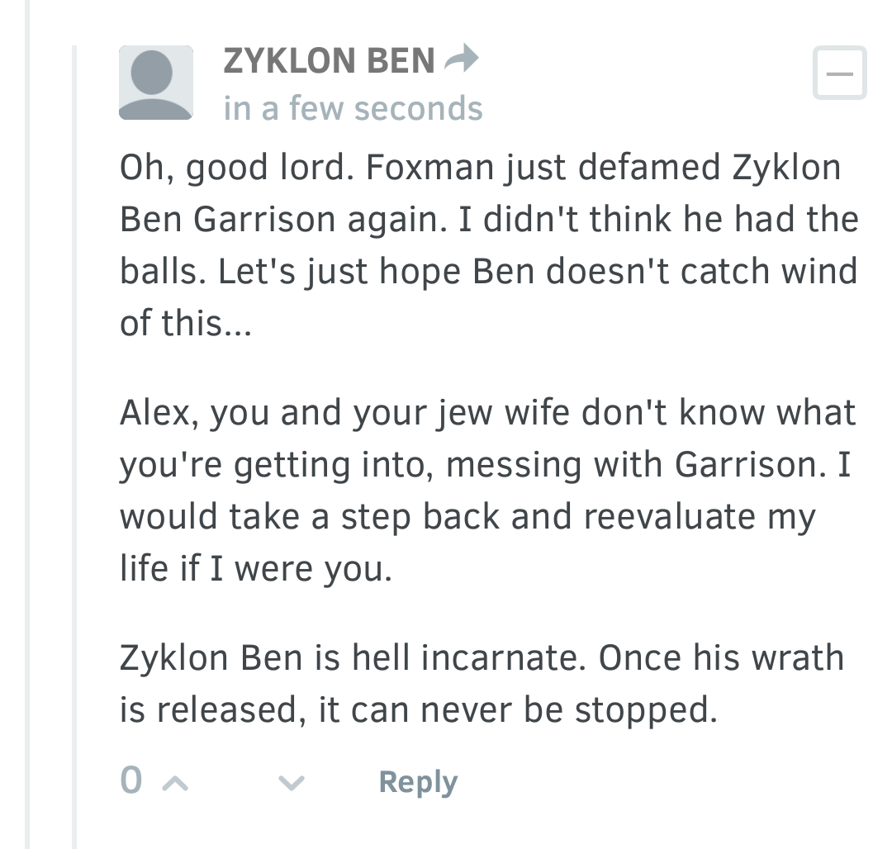The height and width of the screenshot is (849, 892).
Task: Reply to this comment
Action: pos(417,782)
